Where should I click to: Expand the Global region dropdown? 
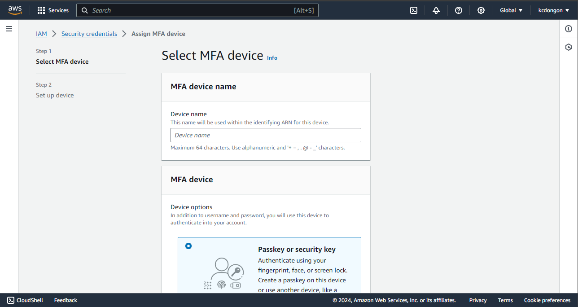511,10
